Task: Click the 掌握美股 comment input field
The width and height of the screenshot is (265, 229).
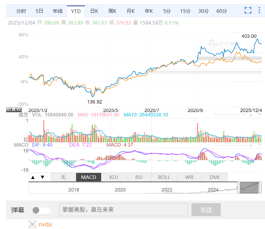Action: [x=123, y=210]
